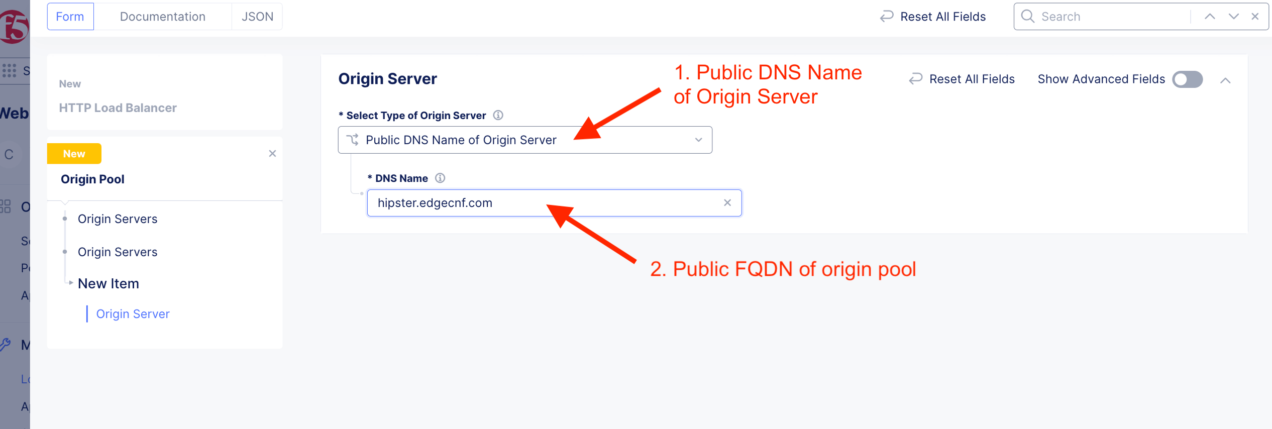This screenshot has width=1272, height=429.
Task: Click top Reset All Fields button
Action: coord(933,17)
